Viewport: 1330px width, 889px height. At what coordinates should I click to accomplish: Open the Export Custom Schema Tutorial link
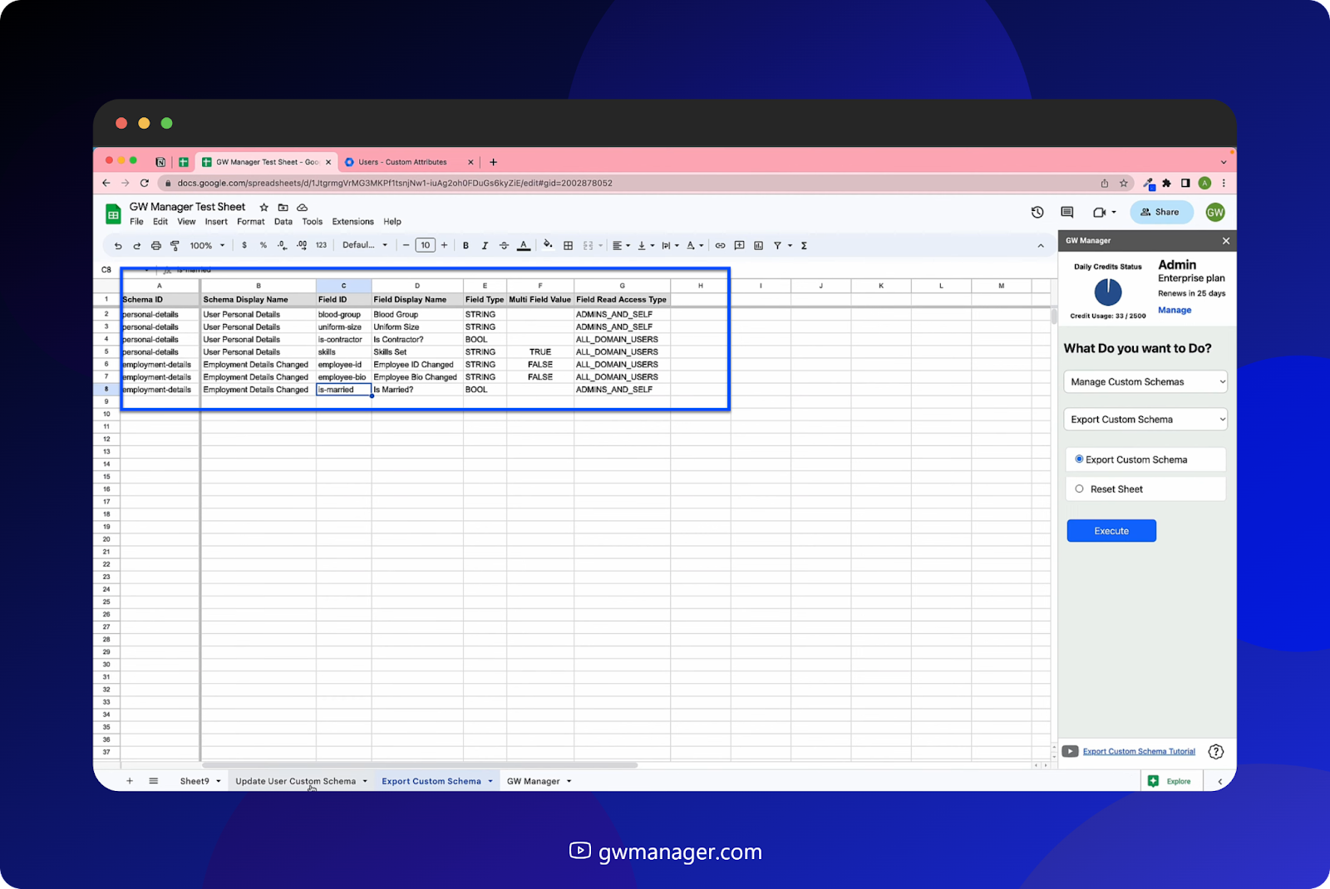[x=1139, y=752]
